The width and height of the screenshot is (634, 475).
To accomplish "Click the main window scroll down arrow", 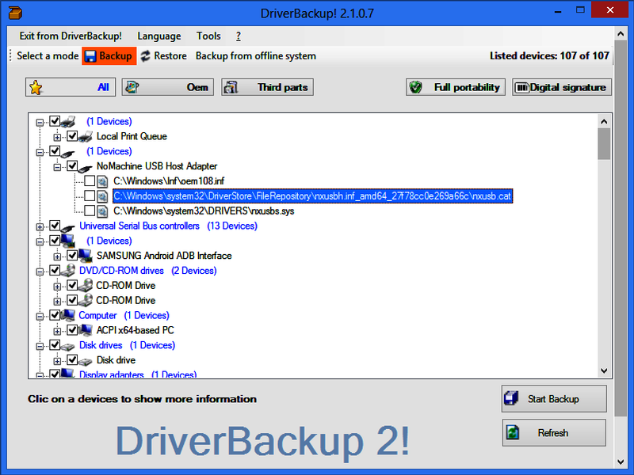I will click(x=621, y=462).
